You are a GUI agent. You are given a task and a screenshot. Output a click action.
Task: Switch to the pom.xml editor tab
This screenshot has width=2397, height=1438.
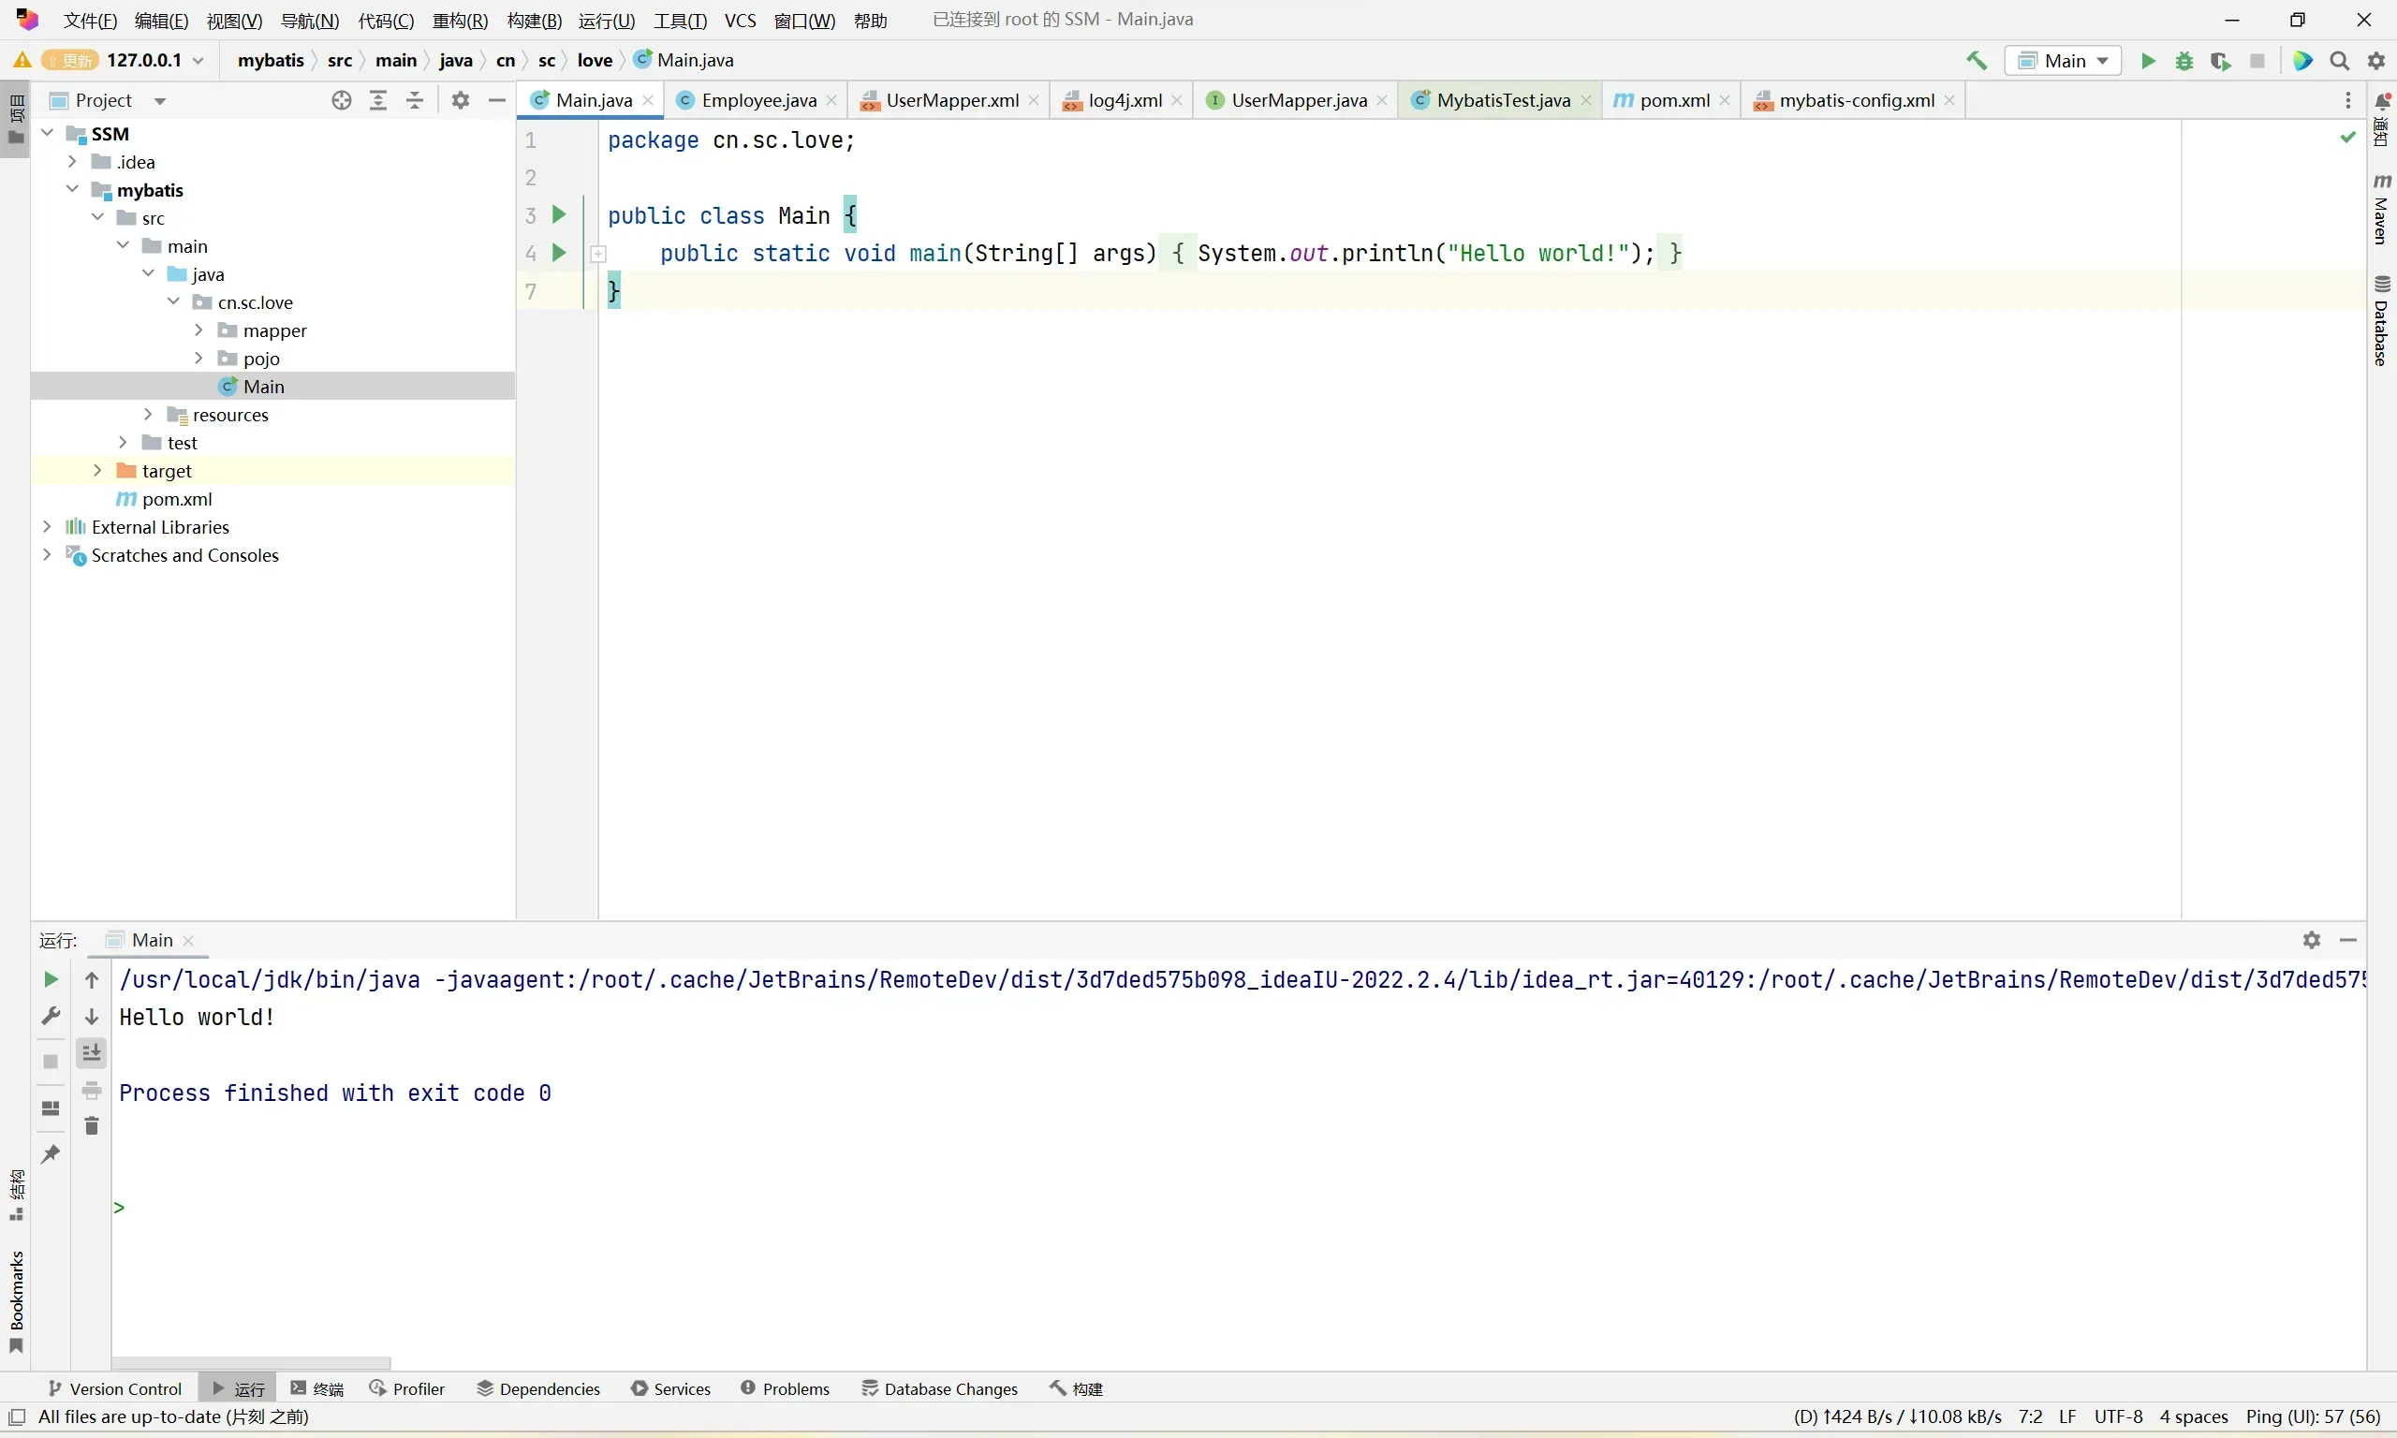(x=1673, y=101)
